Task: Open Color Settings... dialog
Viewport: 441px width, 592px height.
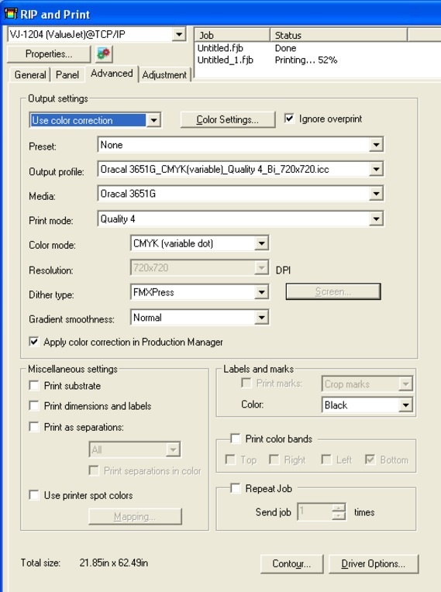Action: (228, 119)
